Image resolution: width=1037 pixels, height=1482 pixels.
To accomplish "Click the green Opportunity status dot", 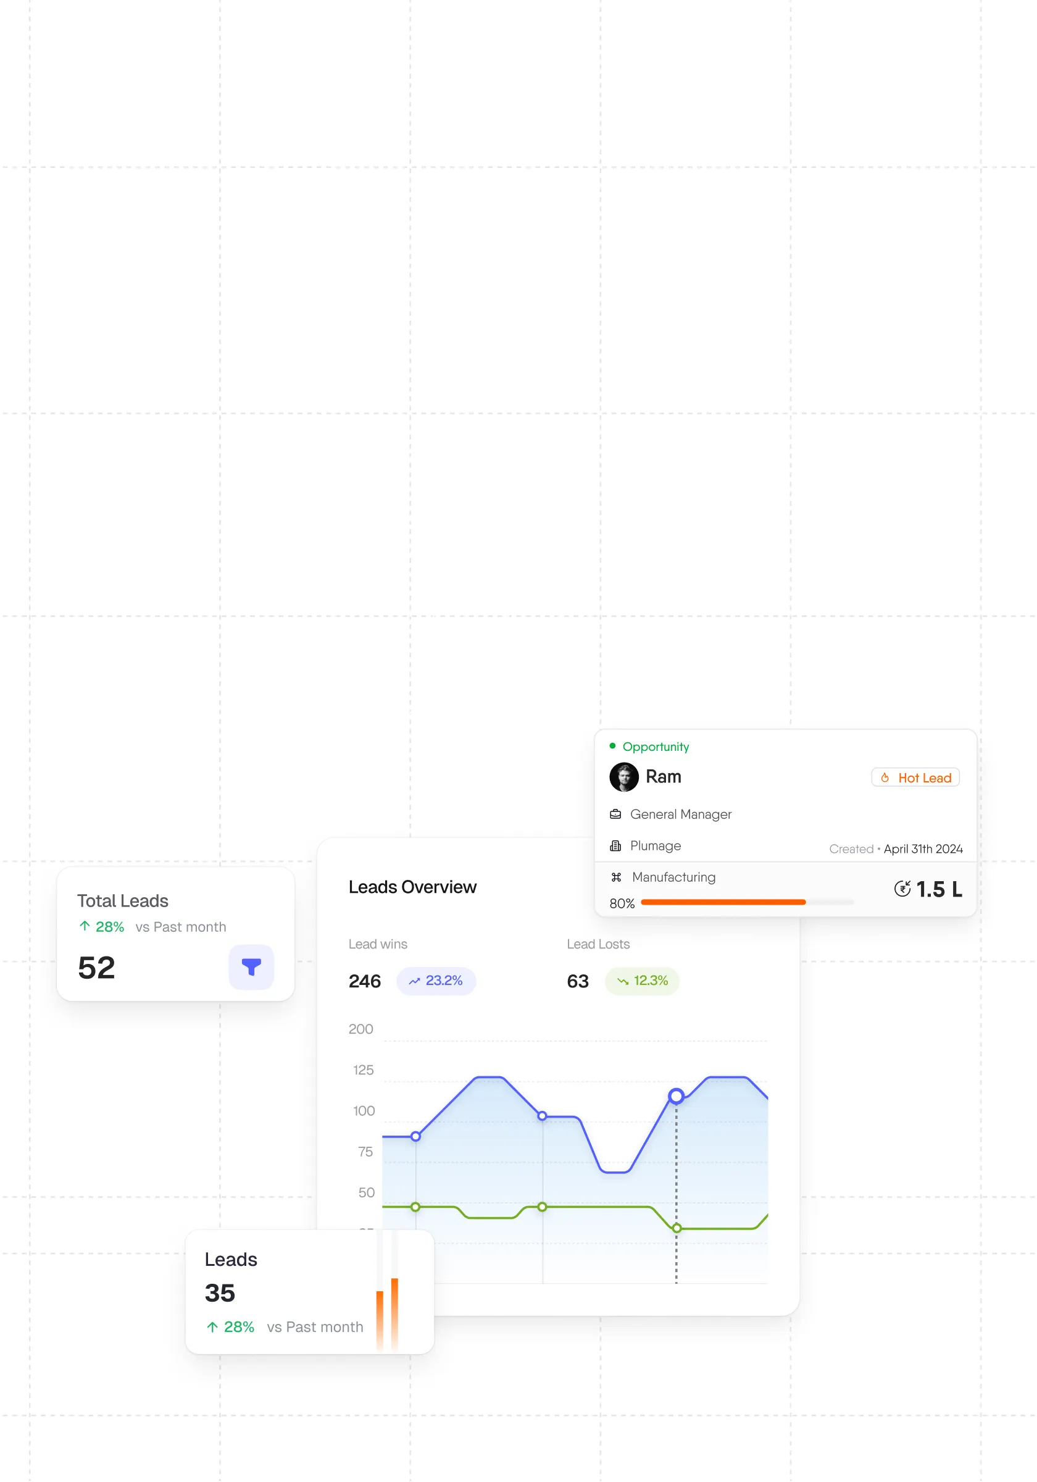I will pyautogui.click(x=612, y=745).
